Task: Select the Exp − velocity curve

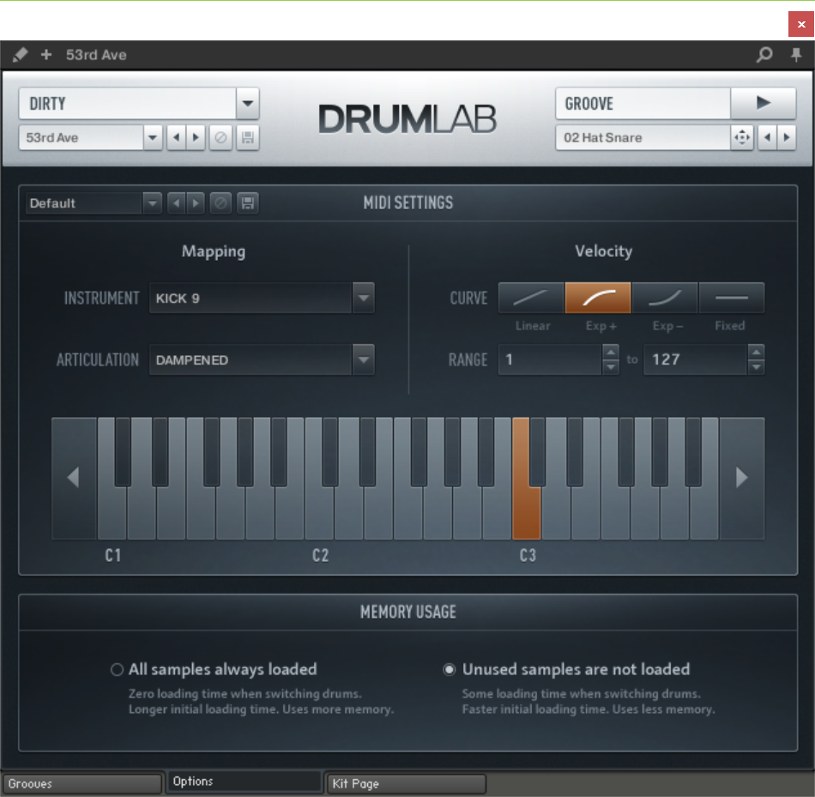Action: 665,298
